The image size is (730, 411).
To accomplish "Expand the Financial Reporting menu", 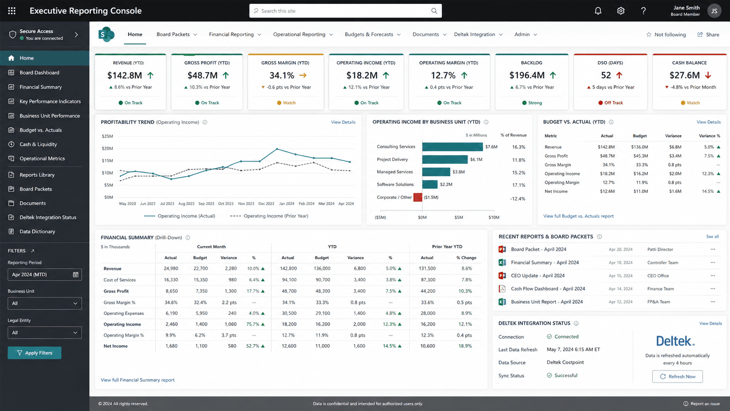I will (235, 35).
